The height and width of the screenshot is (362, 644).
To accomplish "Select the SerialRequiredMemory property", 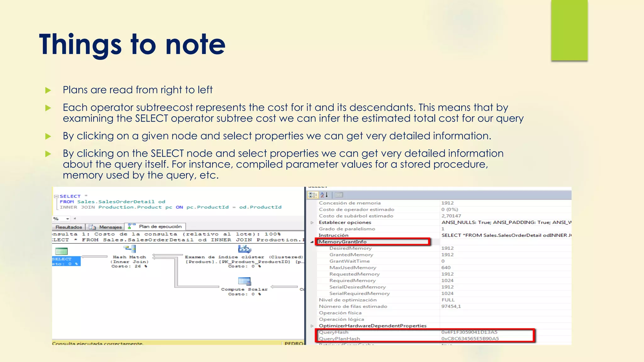I will click(359, 293).
